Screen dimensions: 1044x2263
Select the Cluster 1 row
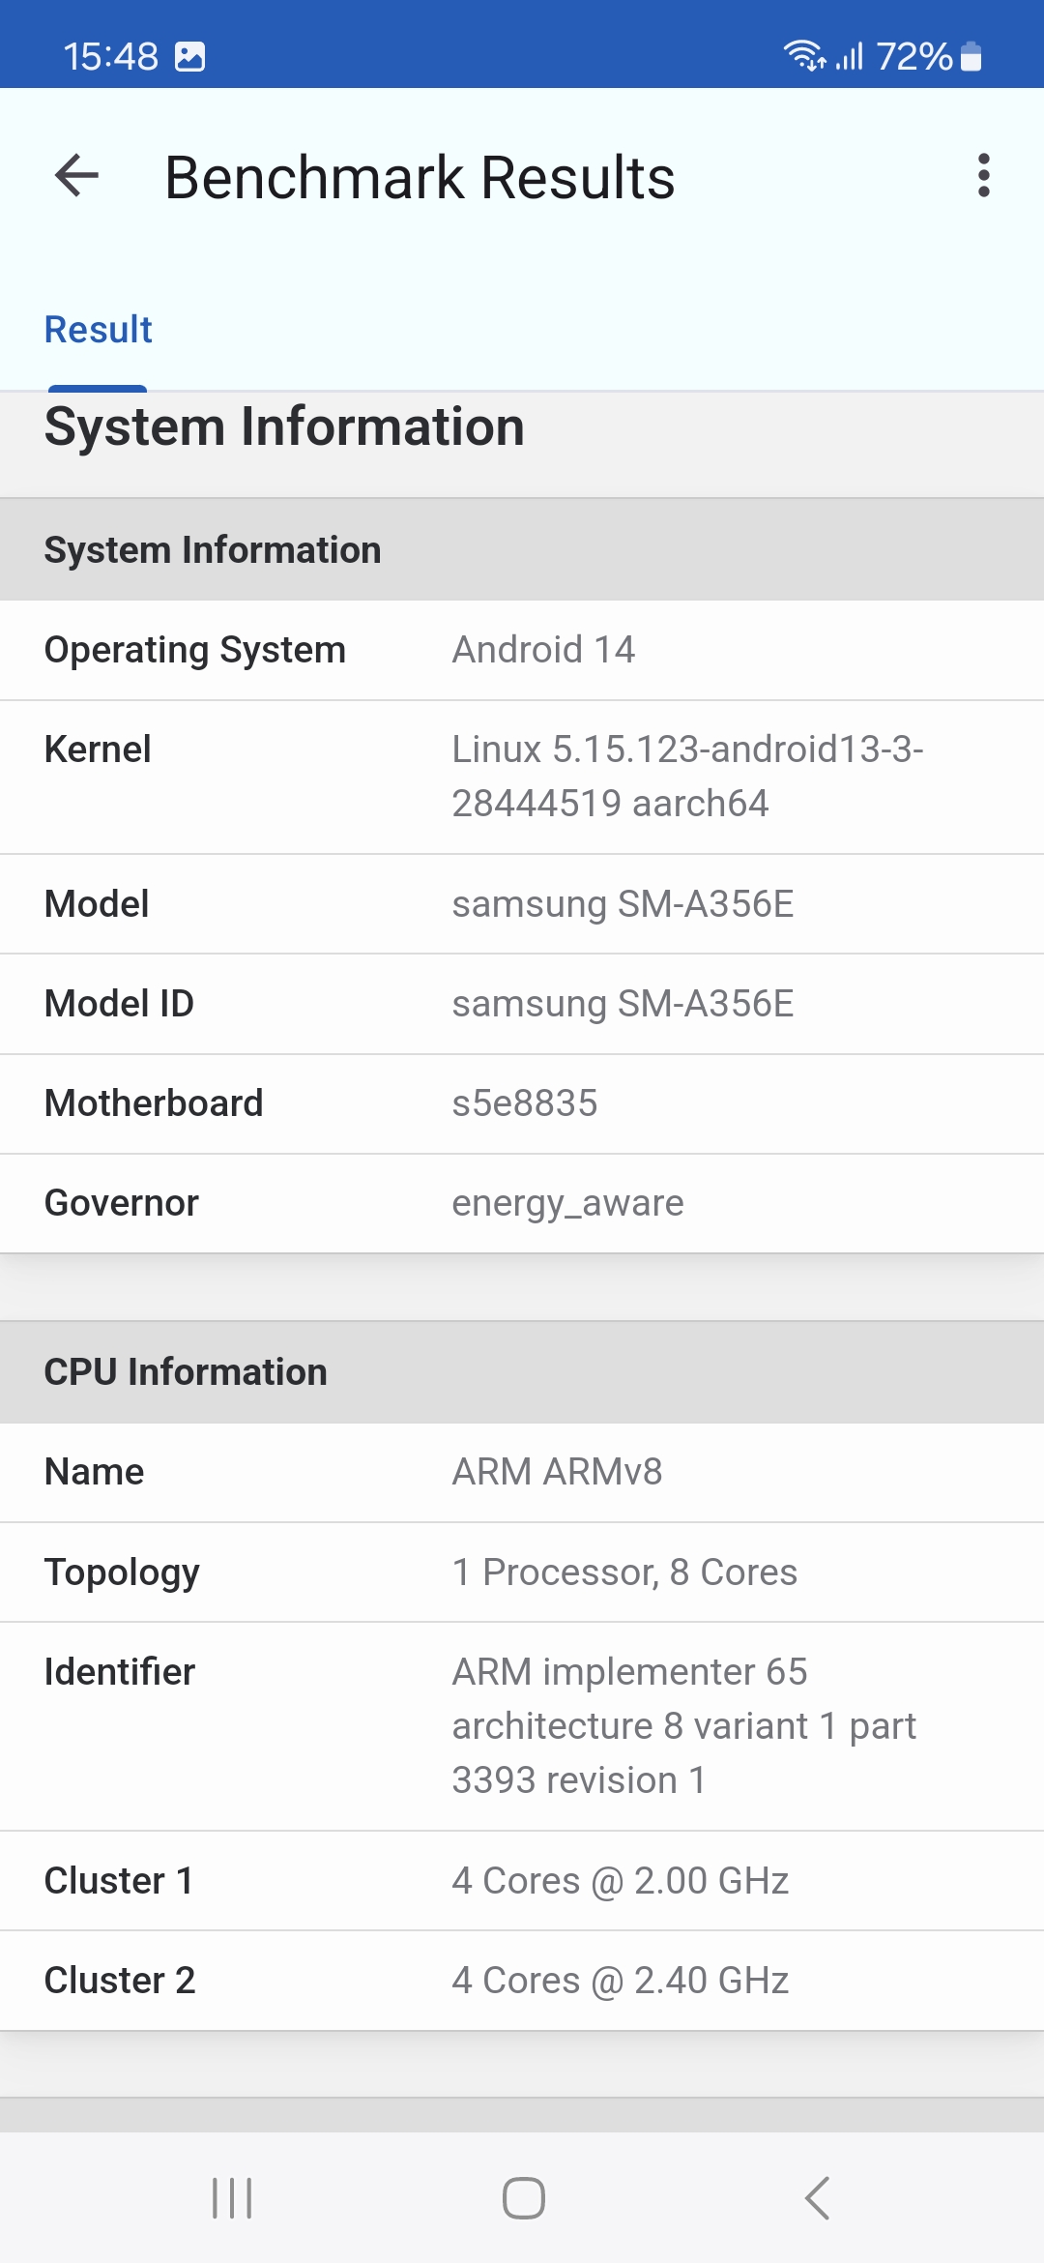tap(522, 1881)
